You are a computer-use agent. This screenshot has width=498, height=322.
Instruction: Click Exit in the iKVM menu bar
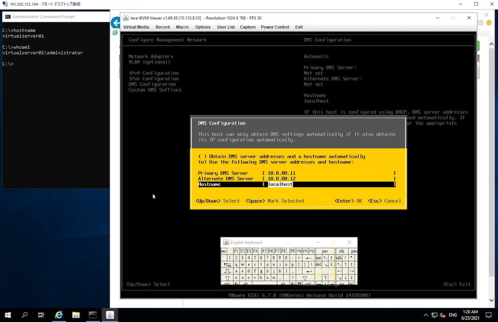[299, 27]
